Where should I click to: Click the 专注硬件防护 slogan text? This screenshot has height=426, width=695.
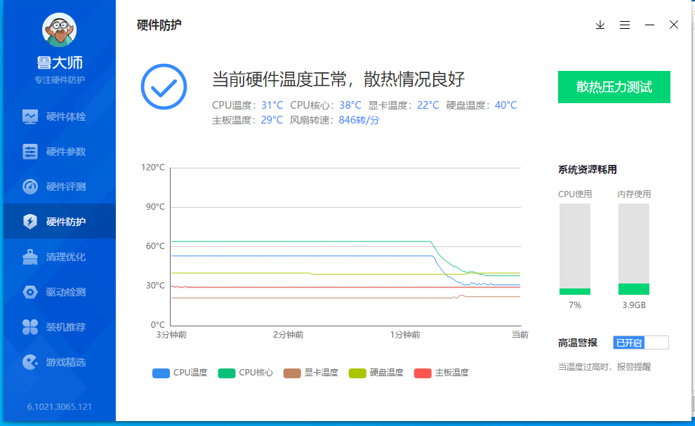point(60,80)
